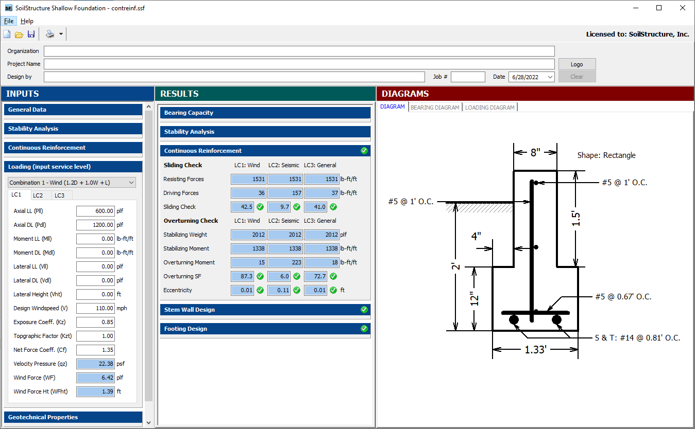The image size is (695, 429).
Task: Click the Inputs scrollbar down arrow
Action: coord(149,423)
